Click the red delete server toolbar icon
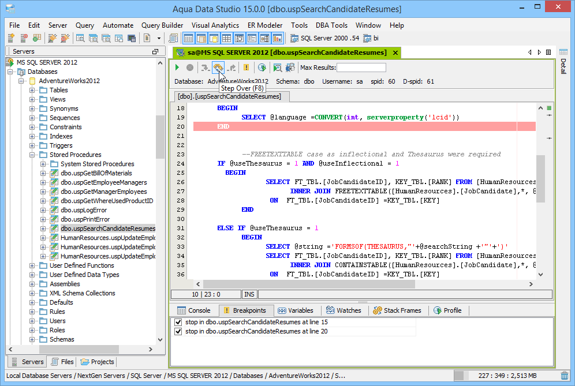575x386 pixels. [x=24, y=38]
